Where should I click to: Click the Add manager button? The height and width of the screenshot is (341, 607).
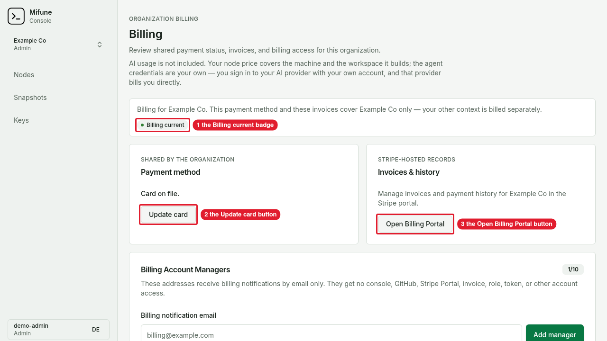click(555, 334)
